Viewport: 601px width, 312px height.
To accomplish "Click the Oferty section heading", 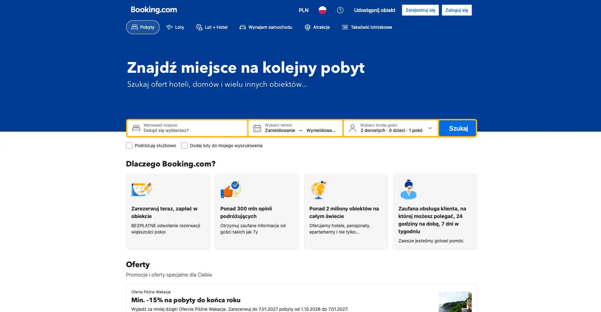I will (x=138, y=264).
